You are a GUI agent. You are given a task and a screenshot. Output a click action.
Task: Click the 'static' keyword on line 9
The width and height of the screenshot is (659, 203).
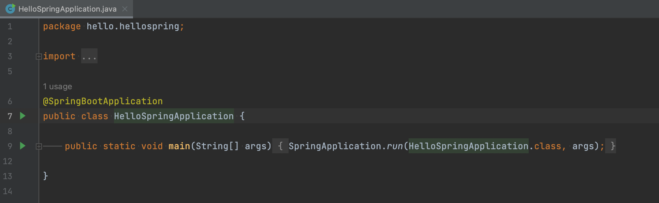pyautogui.click(x=119, y=146)
